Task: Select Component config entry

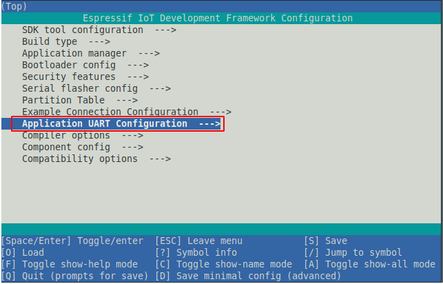Action: (66, 147)
